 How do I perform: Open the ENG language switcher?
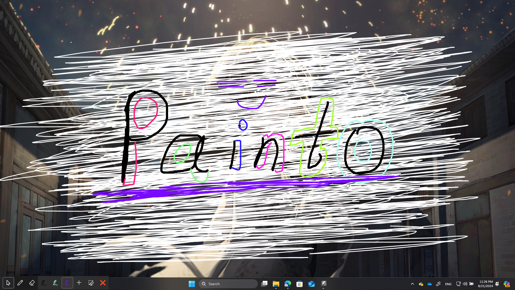[x=448, y=284]
